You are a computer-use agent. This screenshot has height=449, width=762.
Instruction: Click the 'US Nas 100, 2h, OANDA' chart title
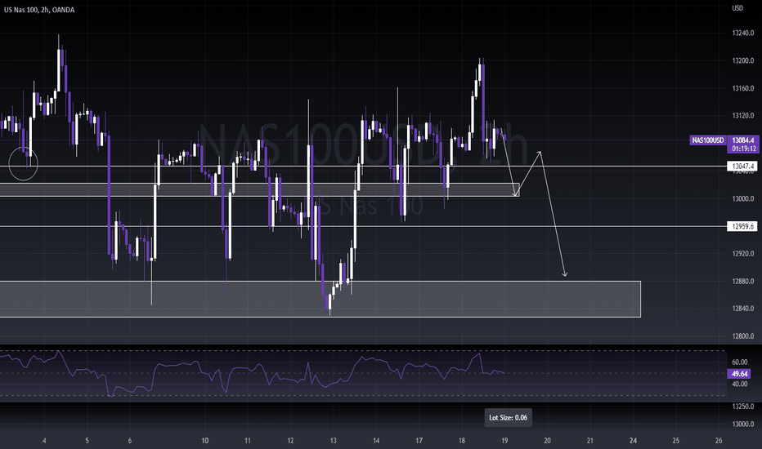click(39, 10)
